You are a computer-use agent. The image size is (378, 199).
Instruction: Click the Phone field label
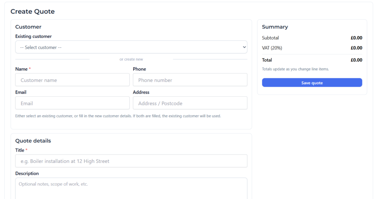click(139, 69)
